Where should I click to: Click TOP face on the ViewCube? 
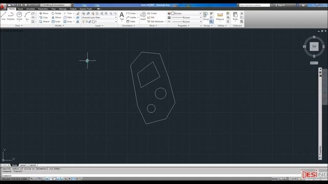[x=314, y=47]
